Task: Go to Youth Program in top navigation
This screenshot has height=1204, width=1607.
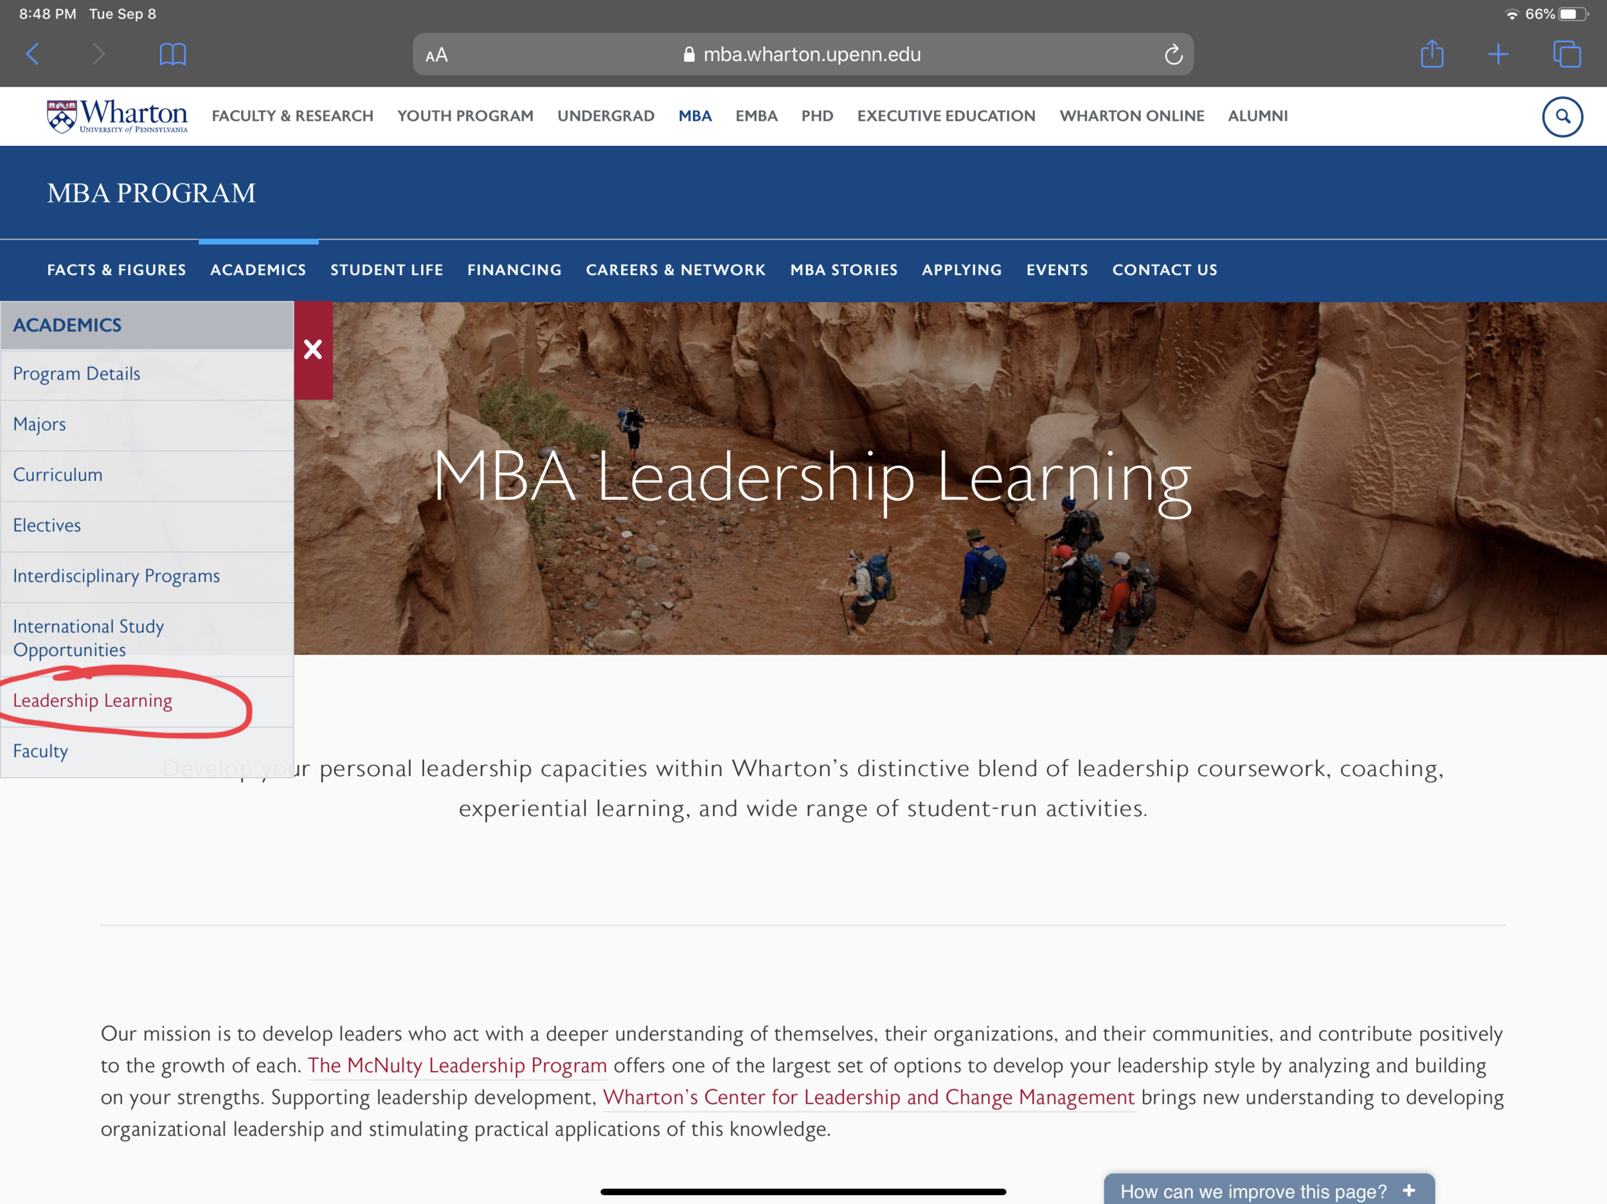Action: pyautogui.click(x=465, y=116)
